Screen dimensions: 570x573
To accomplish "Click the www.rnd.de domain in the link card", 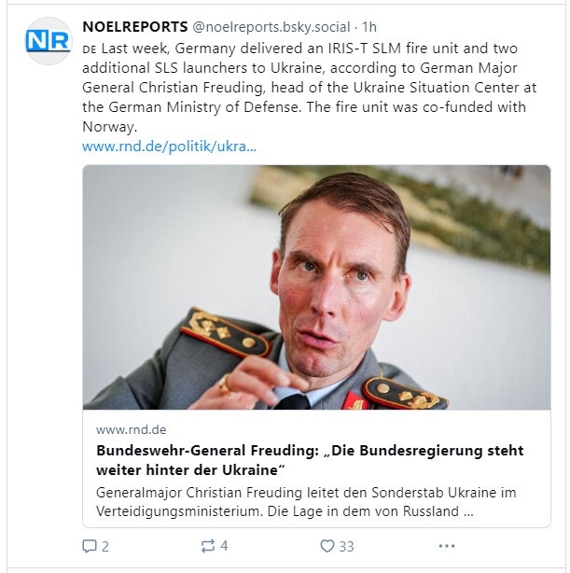I will [x=131, y=429].
